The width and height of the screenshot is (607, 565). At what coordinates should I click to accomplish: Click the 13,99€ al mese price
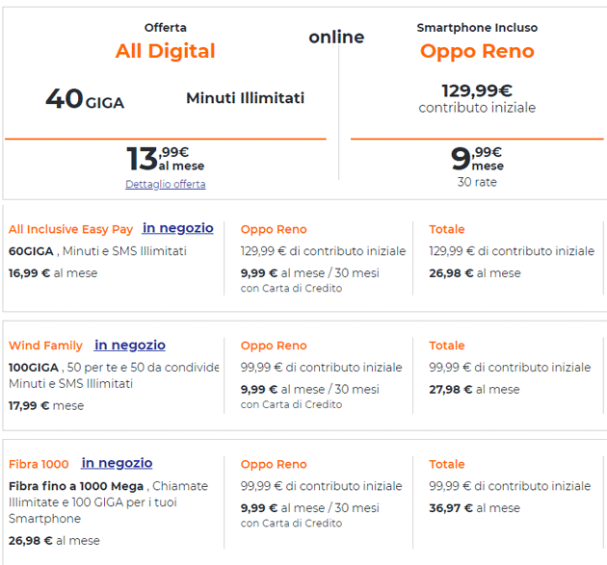pos(165,158)
